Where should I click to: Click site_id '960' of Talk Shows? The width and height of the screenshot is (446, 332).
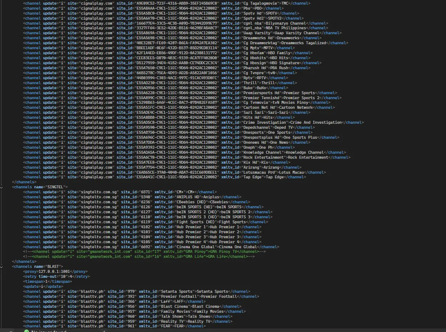pos(131,316)
